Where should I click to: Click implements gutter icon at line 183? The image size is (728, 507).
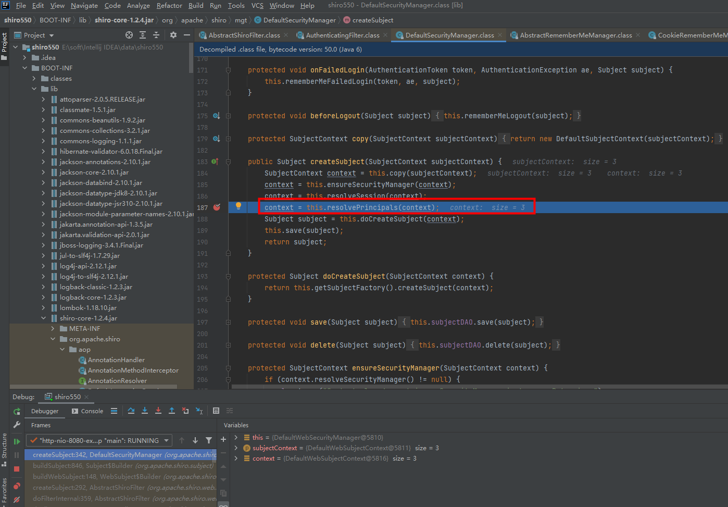215,162
